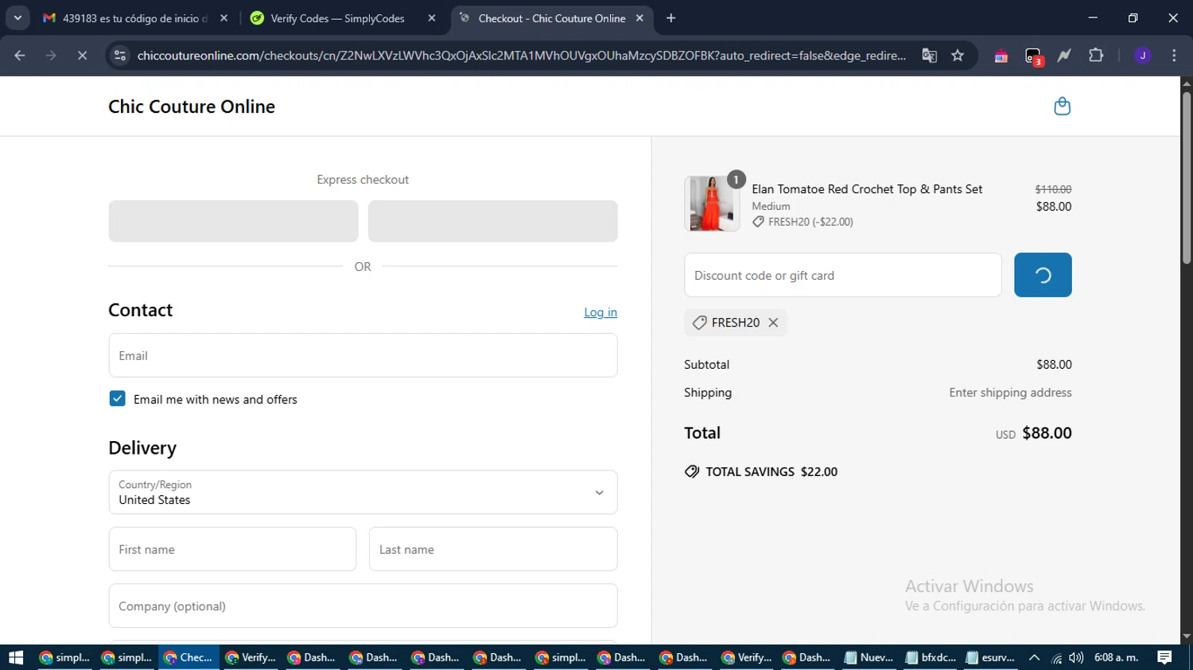Screen dimensions: 1193x670
Task: Open the Nuev... Notepad taskbar item
Action: click(869, 657)
